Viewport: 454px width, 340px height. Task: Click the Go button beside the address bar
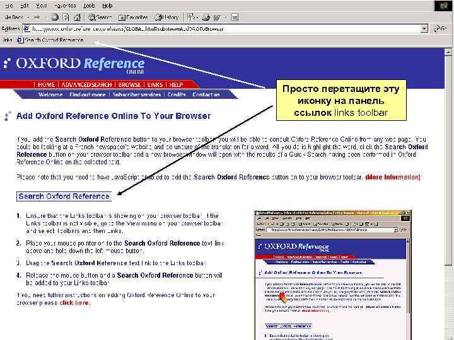(440, 28)
